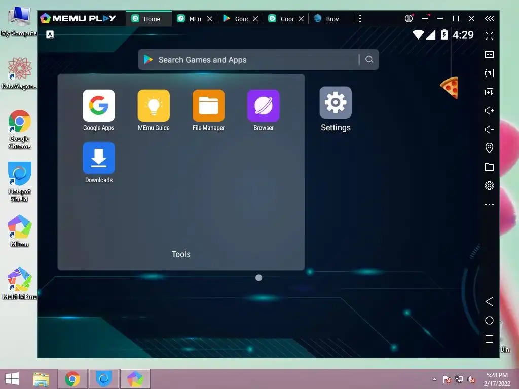The height and width of the screenshot is (389, 519).
Task: Click the pizza slice promo icon
Action: [450, 88]
